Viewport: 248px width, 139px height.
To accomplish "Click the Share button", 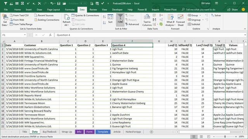I will (232, 10).
